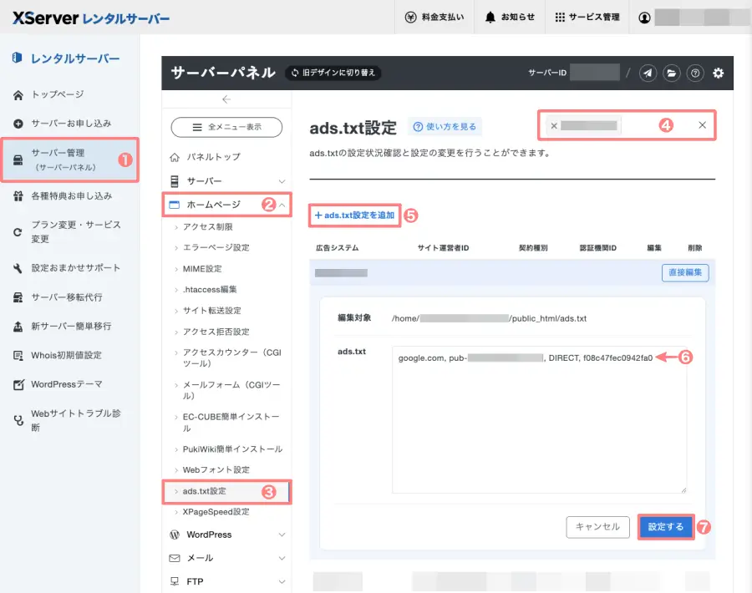Click the 設定する button

666,527
